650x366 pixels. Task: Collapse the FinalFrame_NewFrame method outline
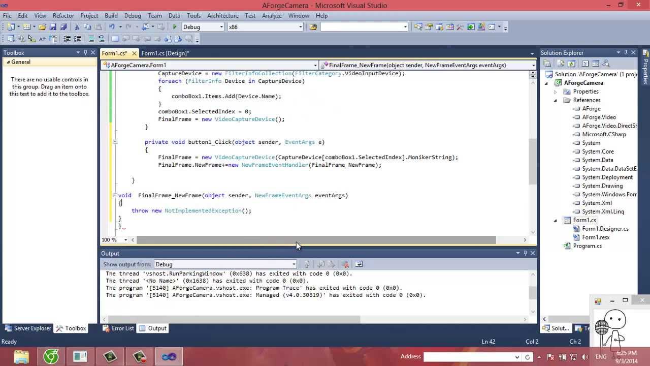tap(115, 196)
